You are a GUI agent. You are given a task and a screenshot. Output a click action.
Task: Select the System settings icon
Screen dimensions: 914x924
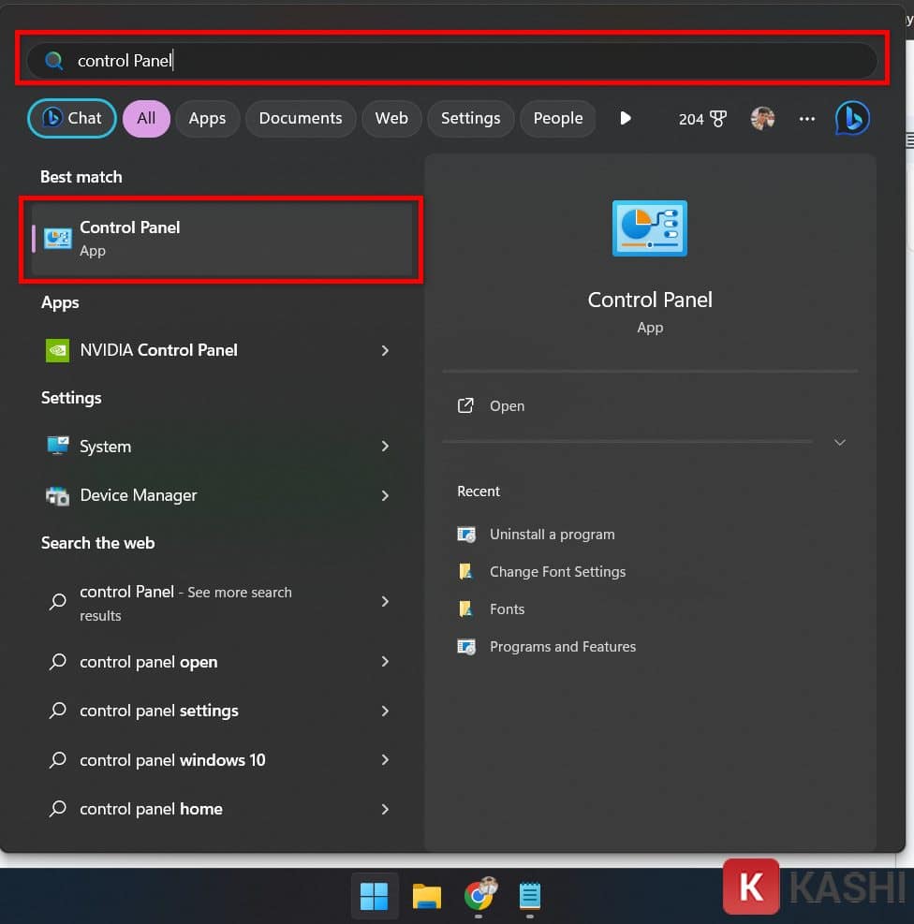coord(59,447)
